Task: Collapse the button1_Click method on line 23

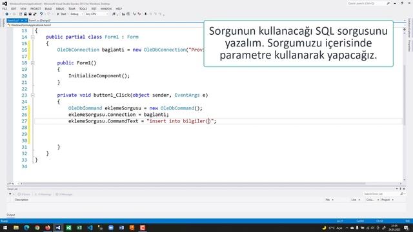Action: [33, 95]
